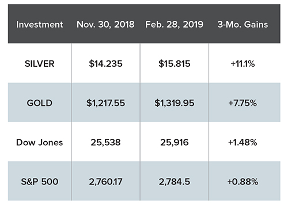Image resolution: width=288 pixels, height=208 pixels.
Task: Select the $15.815 silver price cell
Action: (x=175, y=63)
